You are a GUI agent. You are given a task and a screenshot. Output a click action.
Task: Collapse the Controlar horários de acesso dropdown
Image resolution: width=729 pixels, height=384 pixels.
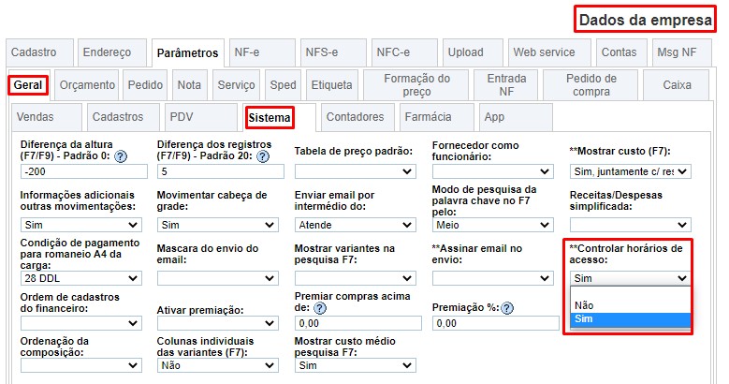pyautogui.click(x=631, y=279)
